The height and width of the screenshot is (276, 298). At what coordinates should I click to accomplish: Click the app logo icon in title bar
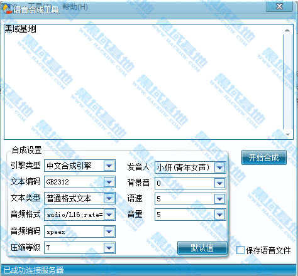(8, 9)
